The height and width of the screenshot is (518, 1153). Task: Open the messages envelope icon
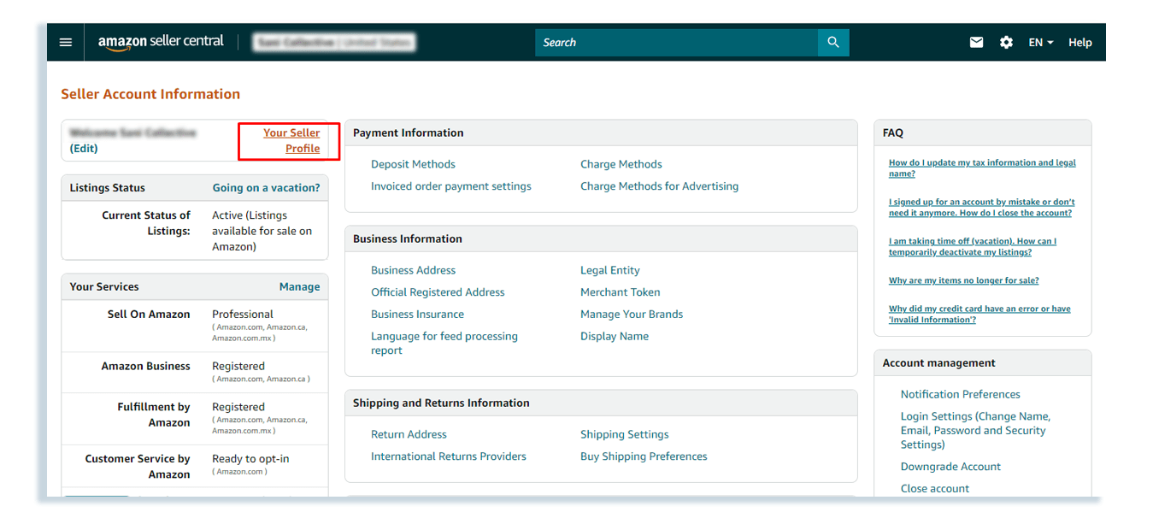976,43
